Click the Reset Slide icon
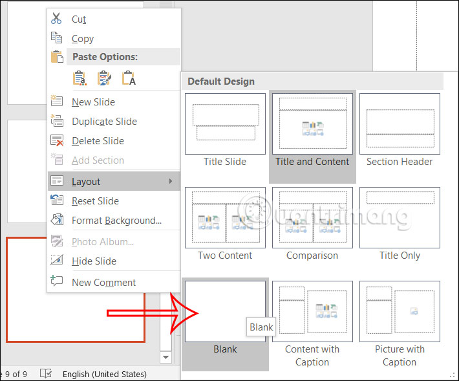This screenshot has width=459, height=381. click(56, 201)
